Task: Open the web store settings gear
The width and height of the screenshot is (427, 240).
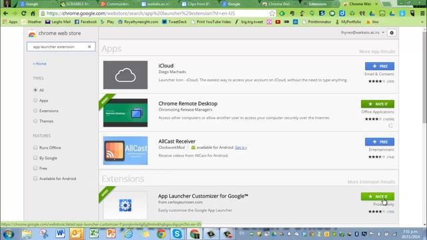Action: [392, 33]
